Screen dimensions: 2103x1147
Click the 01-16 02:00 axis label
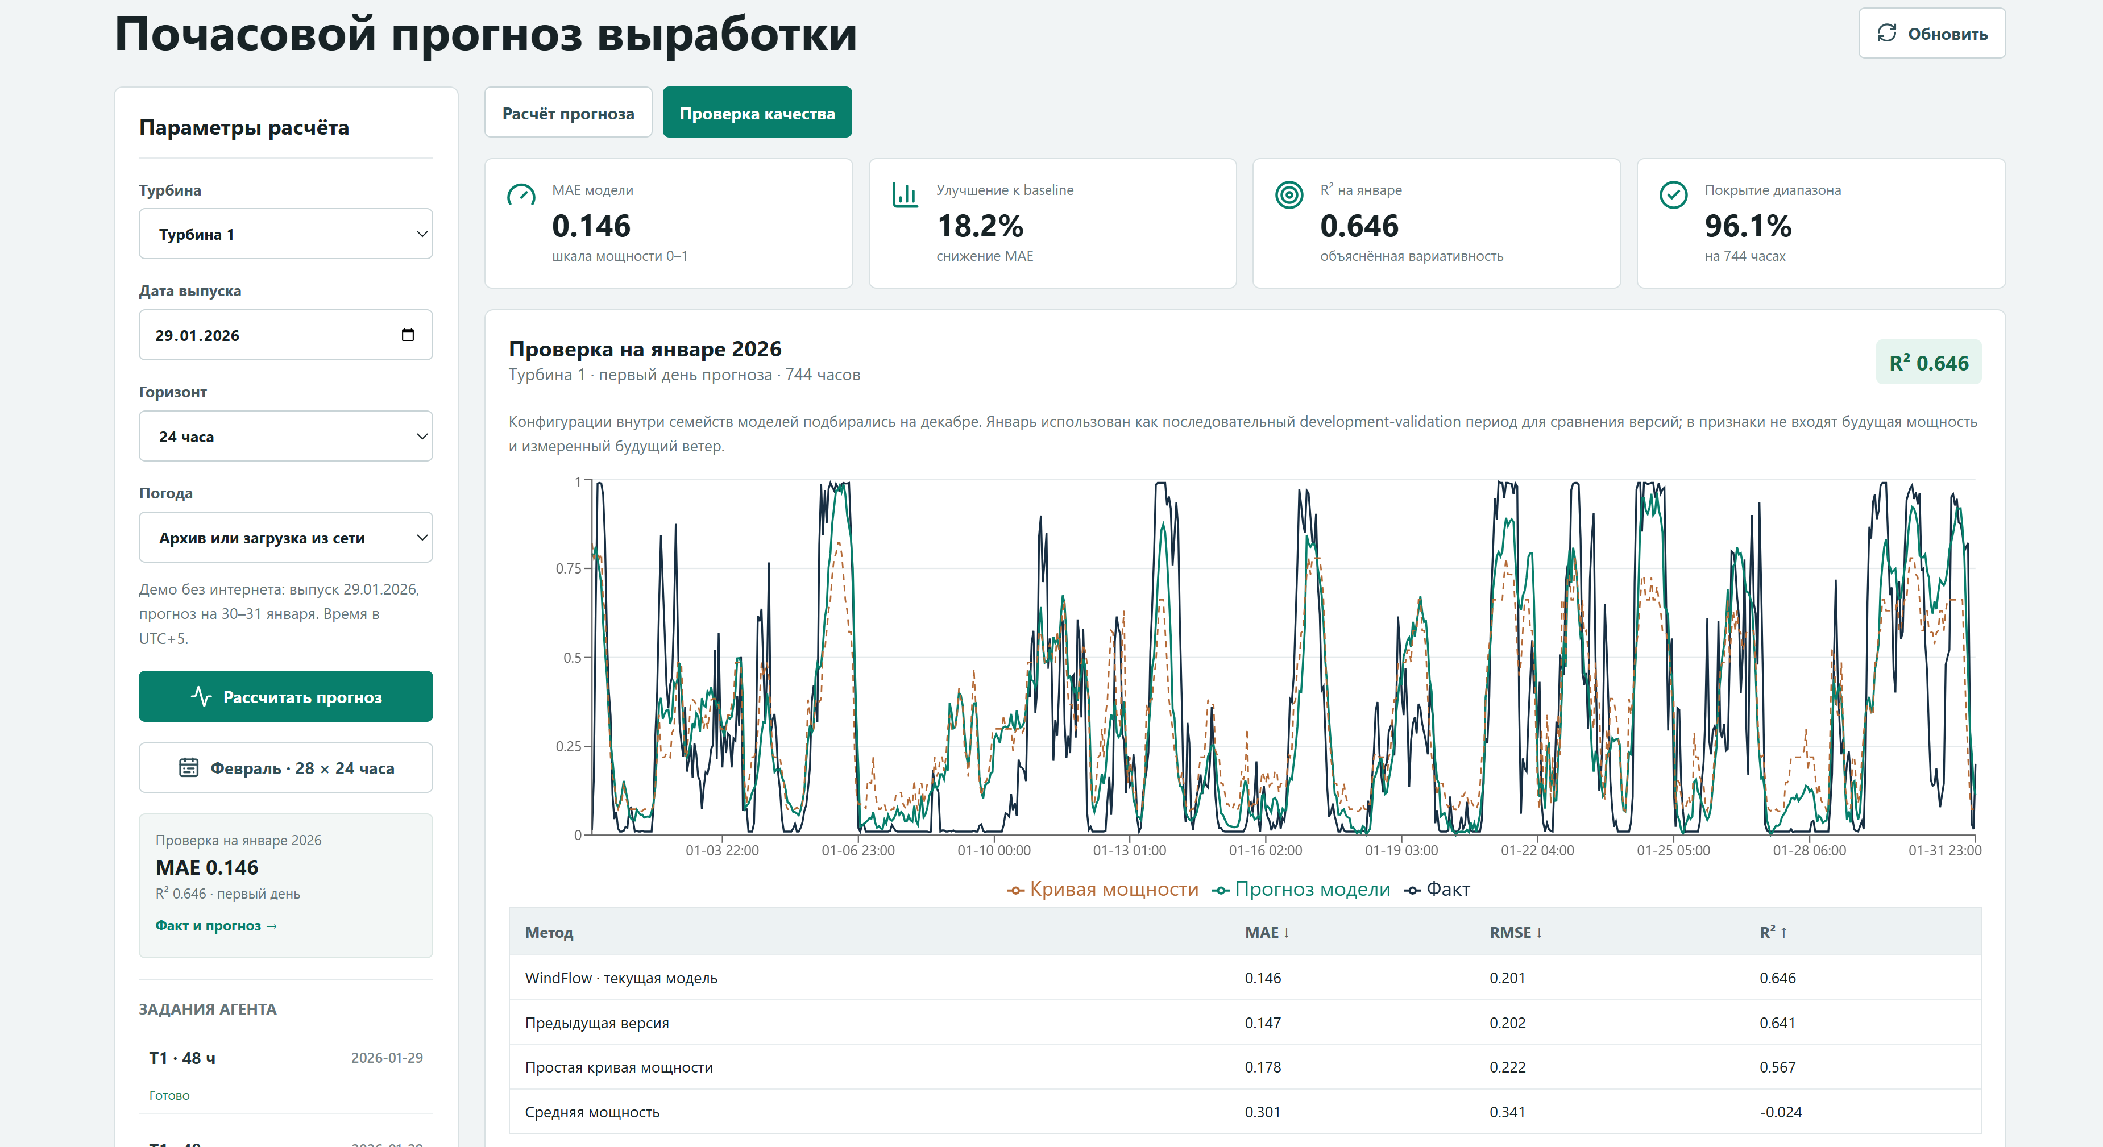click(x=1266, y=851)
